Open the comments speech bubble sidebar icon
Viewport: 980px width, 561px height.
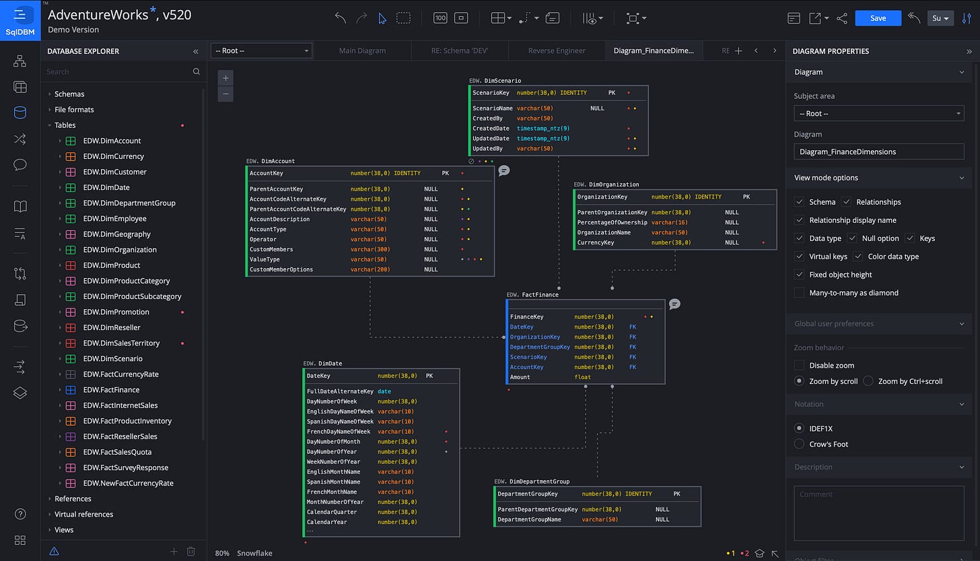(20, 165)
